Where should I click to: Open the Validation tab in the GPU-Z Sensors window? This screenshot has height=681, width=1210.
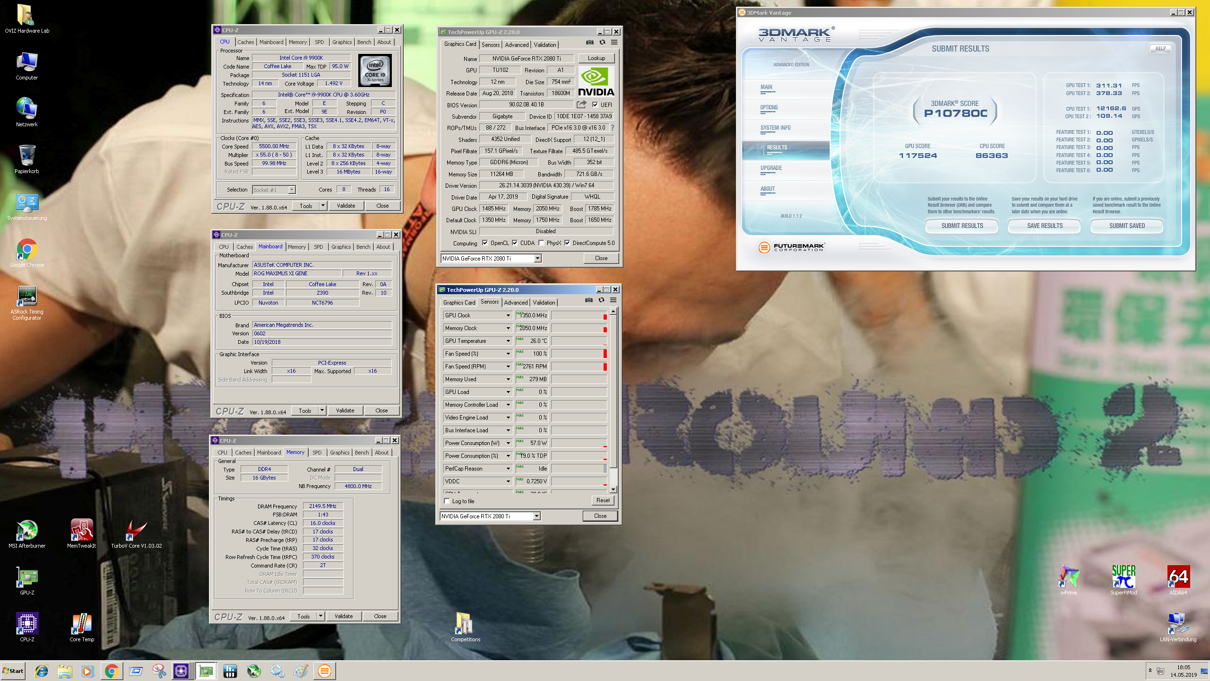pos(544,303)
